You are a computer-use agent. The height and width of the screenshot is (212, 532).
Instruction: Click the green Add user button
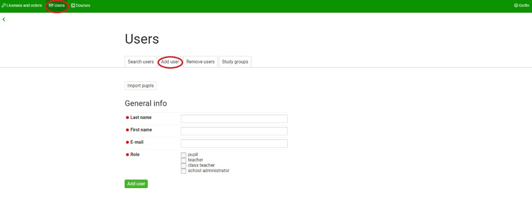pos(136,184)
